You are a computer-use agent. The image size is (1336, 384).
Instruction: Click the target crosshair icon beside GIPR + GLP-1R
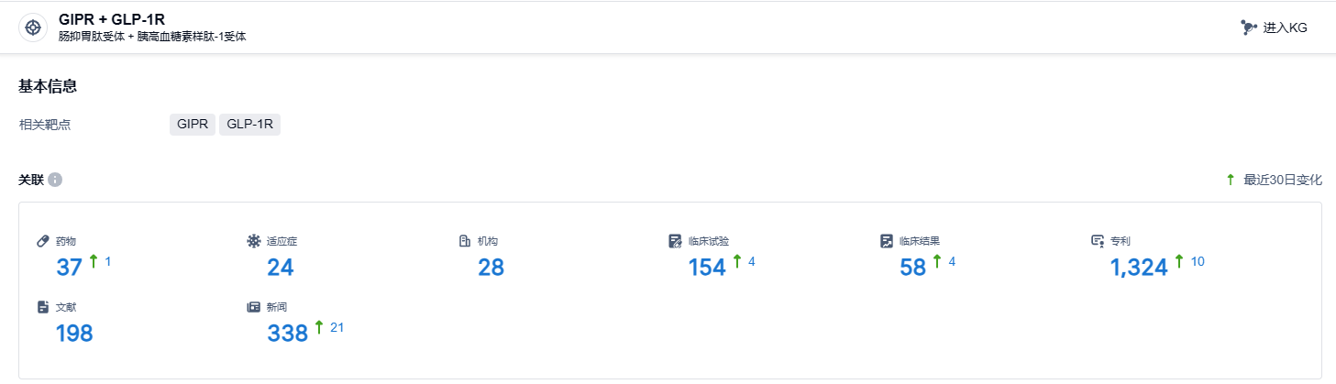33,27
